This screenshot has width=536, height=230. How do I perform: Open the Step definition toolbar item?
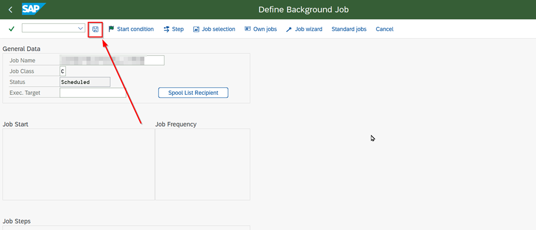pyautogui.click(x=174, y=29)
